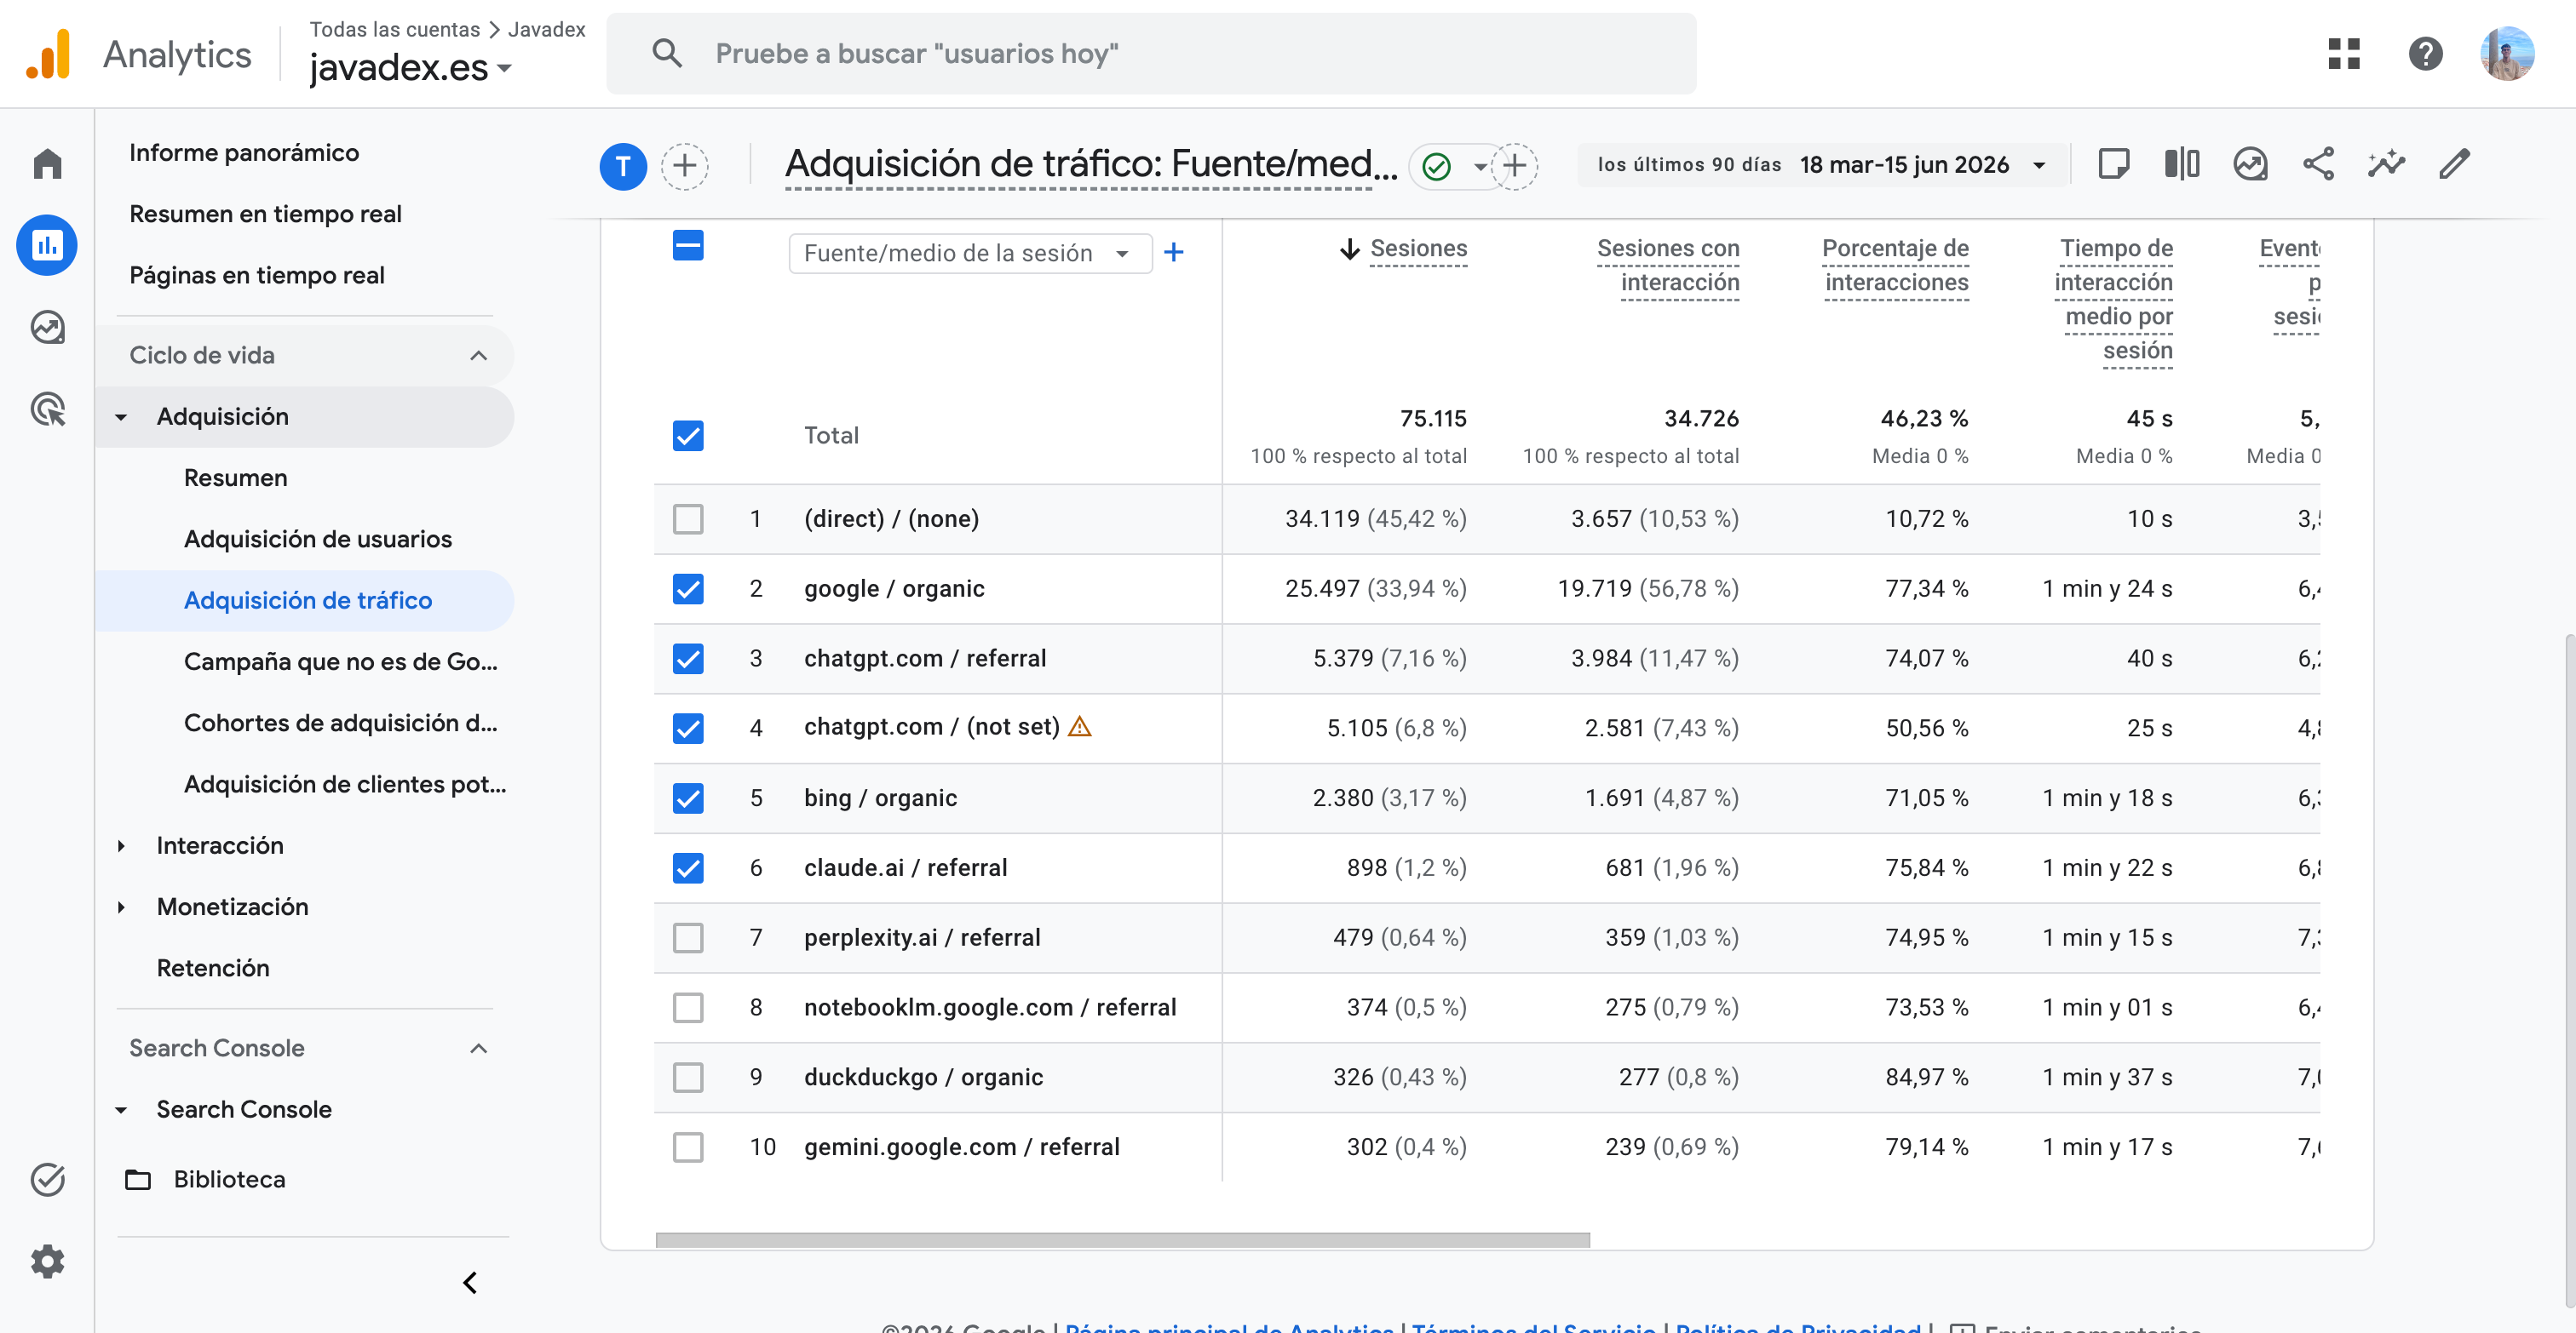Open the Help question mark icon
Screen dimensions: 2576x1333
pos(2425,53)
